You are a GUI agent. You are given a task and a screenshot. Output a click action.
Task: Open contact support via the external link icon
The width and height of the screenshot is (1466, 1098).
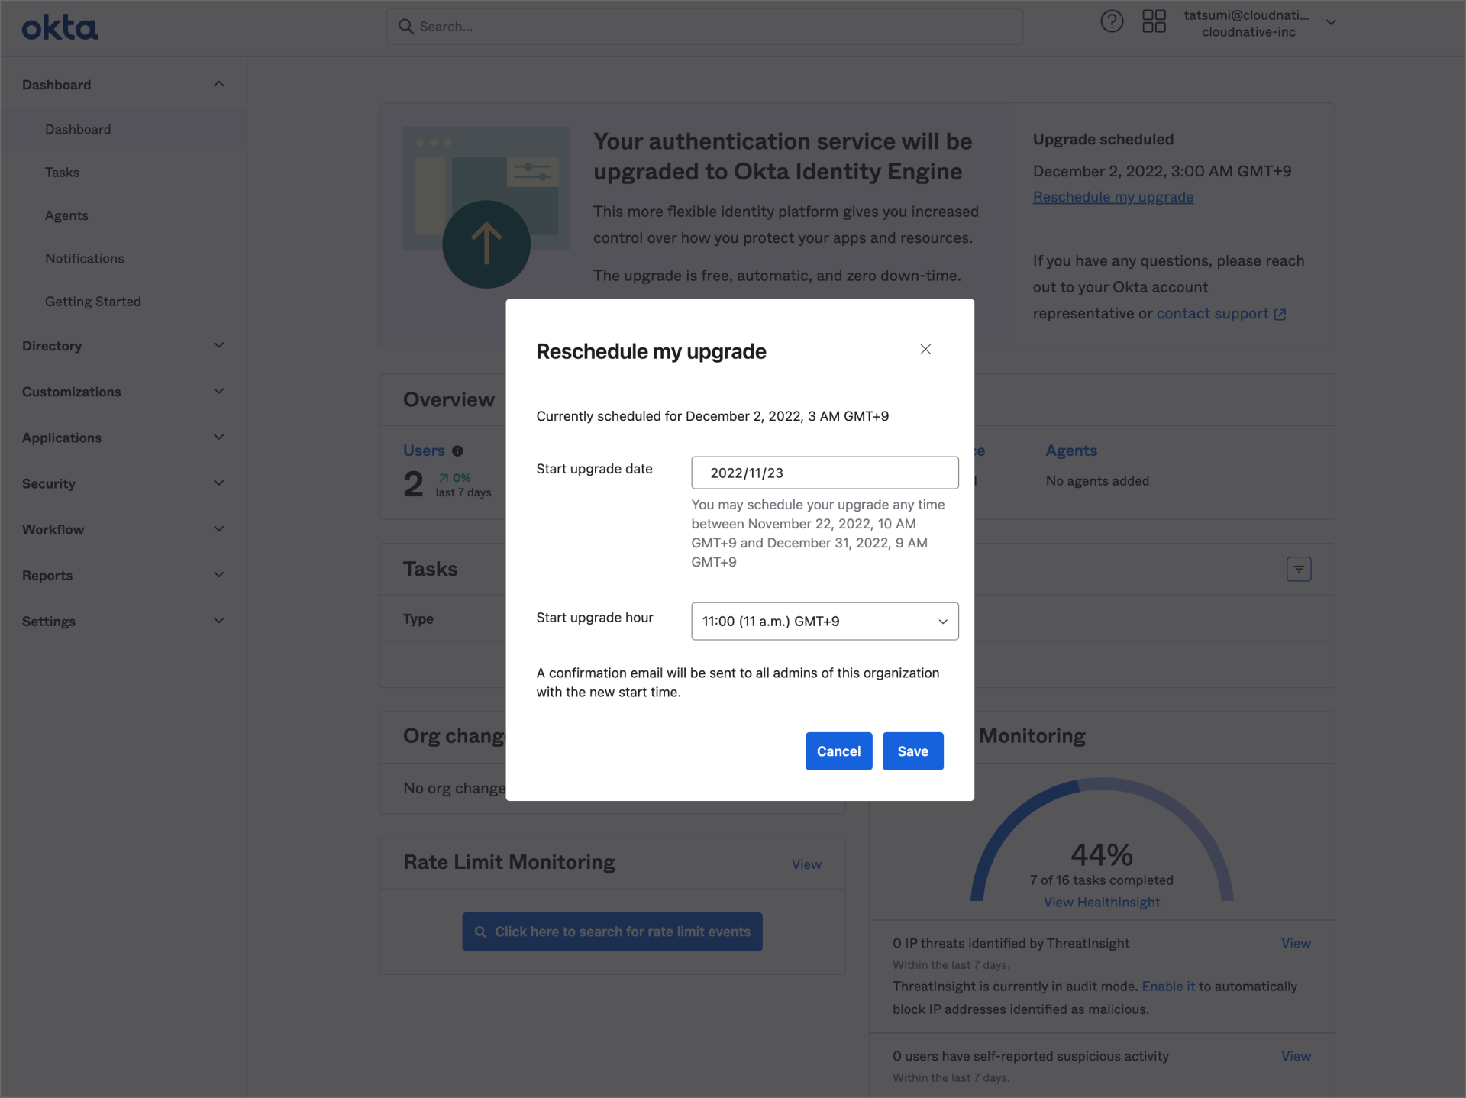(1281, 314)
